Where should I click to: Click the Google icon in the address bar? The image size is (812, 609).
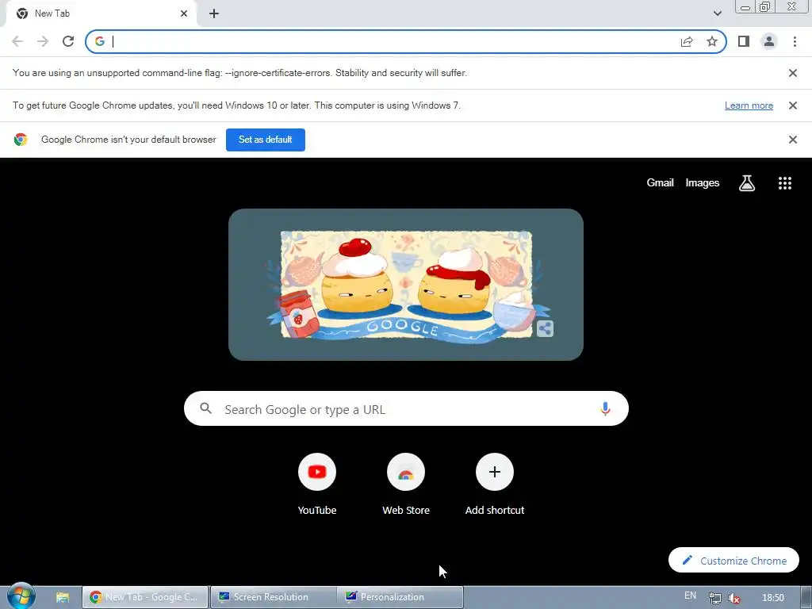(x=99, y=41)
